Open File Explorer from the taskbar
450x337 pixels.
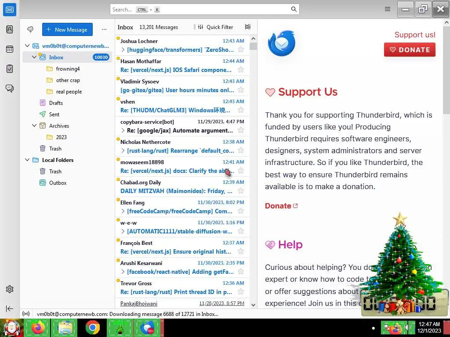[x=65, y=327]
